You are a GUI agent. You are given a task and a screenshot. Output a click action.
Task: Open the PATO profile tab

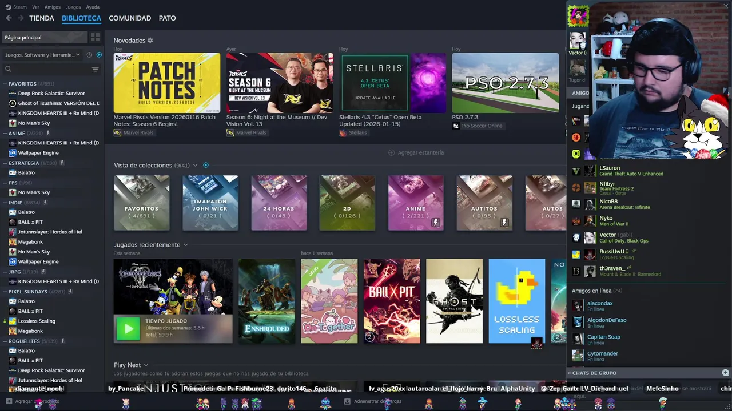point(167,18)
